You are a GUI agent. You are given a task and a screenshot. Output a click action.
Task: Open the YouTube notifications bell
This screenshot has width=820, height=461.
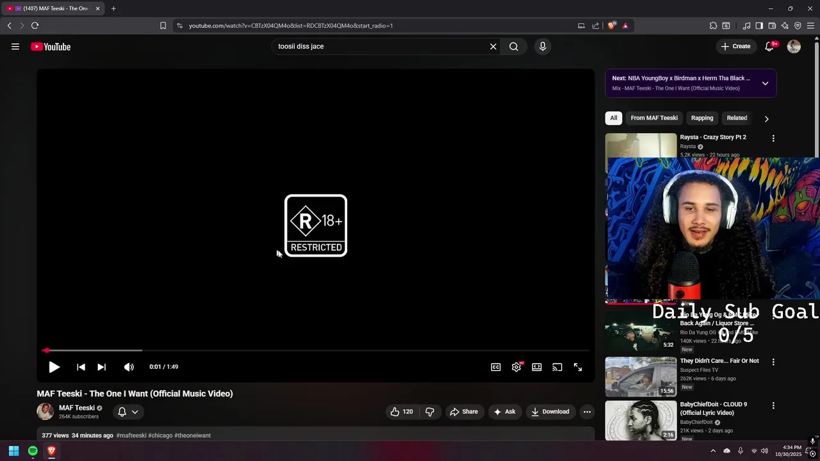click(x=770, y=46)
